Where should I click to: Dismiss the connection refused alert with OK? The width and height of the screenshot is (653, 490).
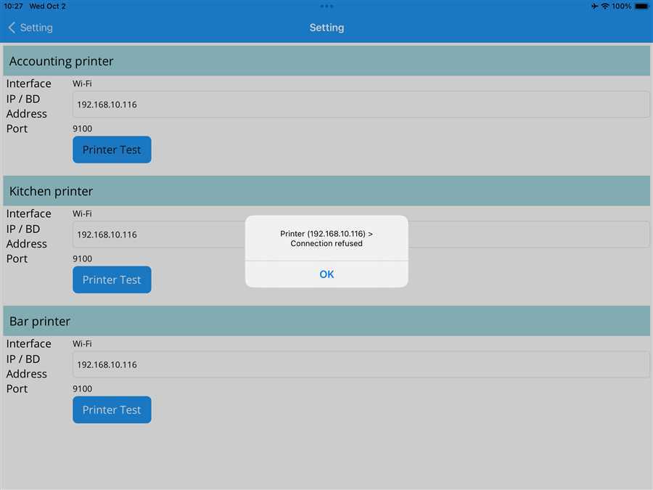(x=326, y=274)
